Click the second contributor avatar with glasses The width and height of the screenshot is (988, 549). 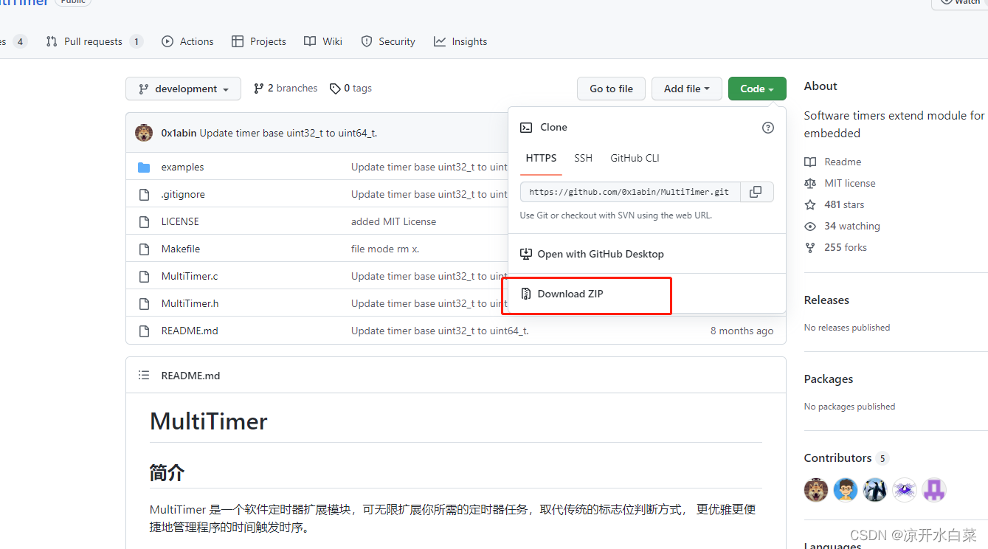coord(846,490)
